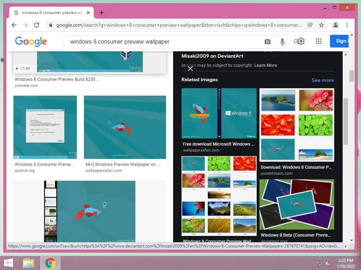Open the Google apps grid

(319, 41)
